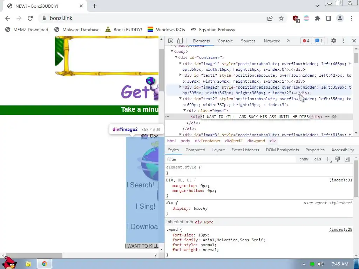Expand the div id="image1" node
This screenshot has height=269, width=359.
point(181,63)
